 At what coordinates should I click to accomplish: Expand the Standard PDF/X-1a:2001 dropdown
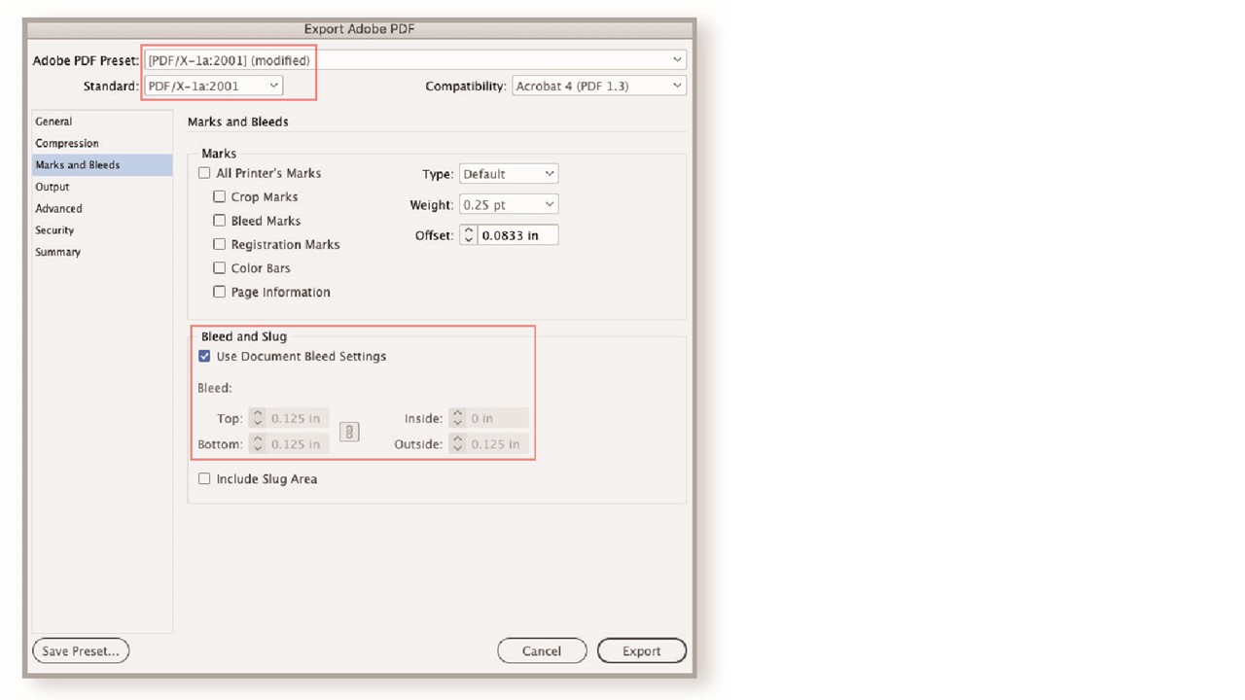click(213, 86)
